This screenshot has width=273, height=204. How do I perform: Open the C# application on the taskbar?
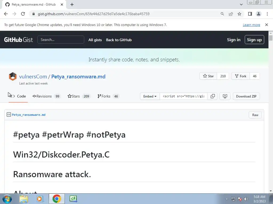click(x=73, y=199)
